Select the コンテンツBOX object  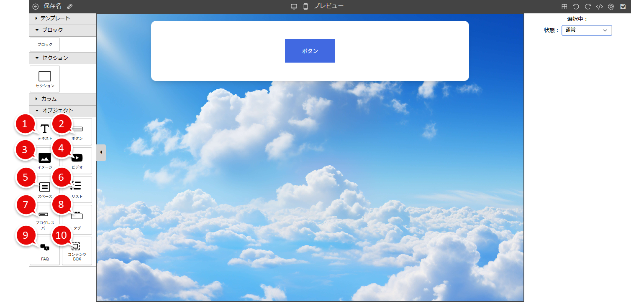click(77, 251)
